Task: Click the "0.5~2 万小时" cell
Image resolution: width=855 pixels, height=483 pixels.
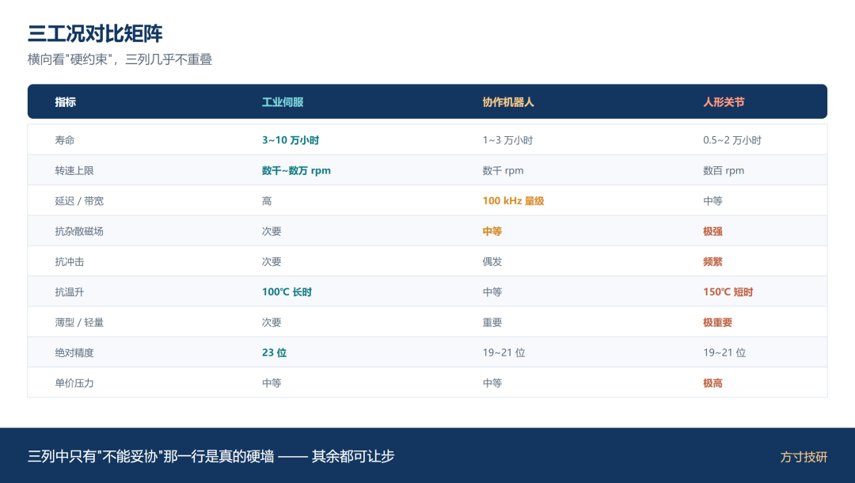Action: point(732,140)
